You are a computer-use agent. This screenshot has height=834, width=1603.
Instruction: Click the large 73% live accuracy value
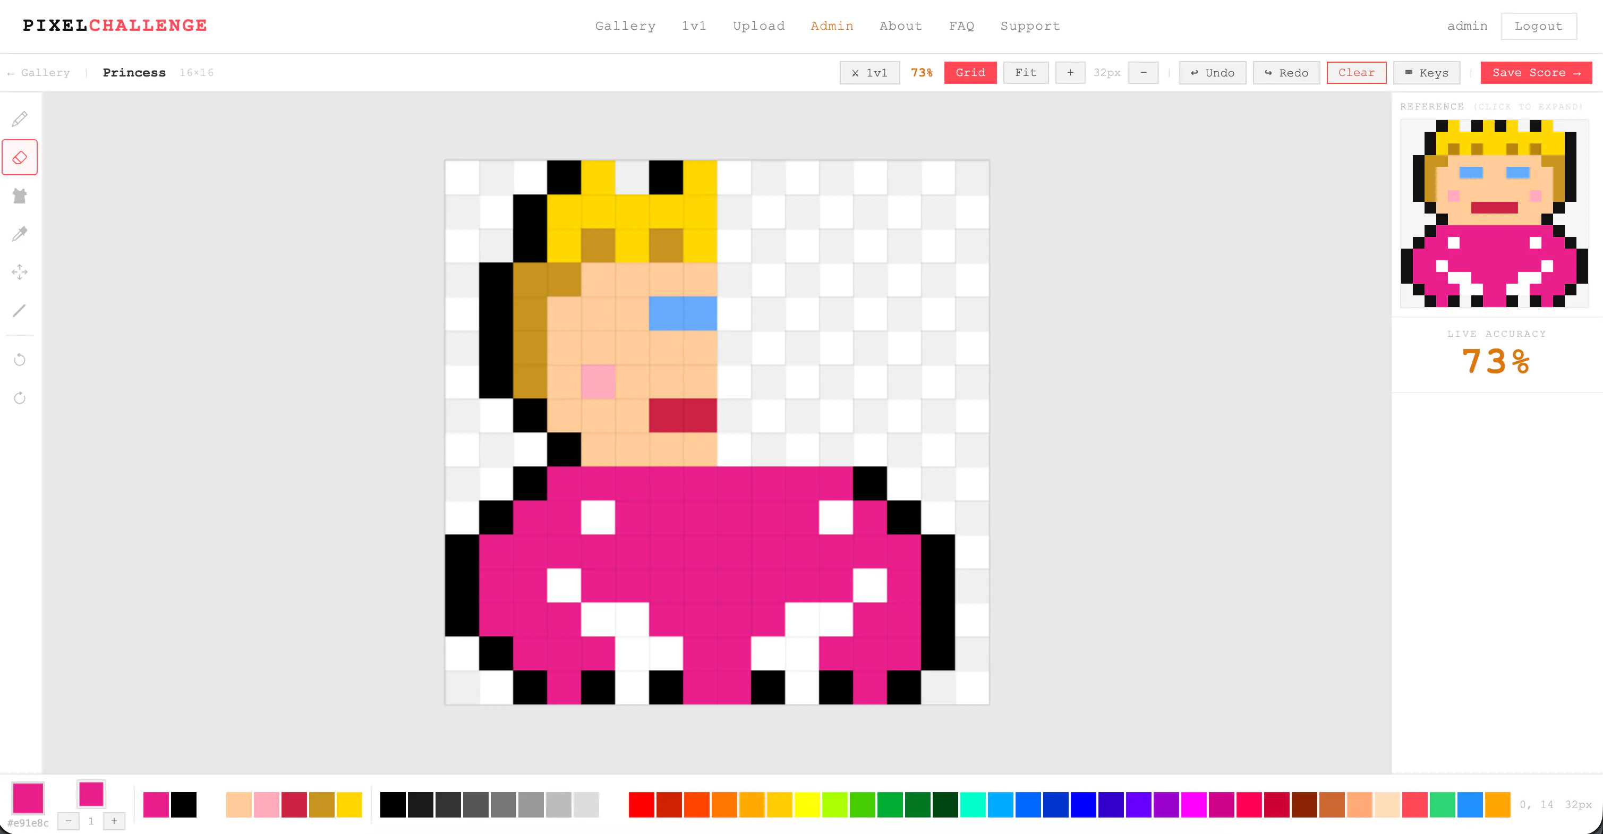coord(1496,361)
